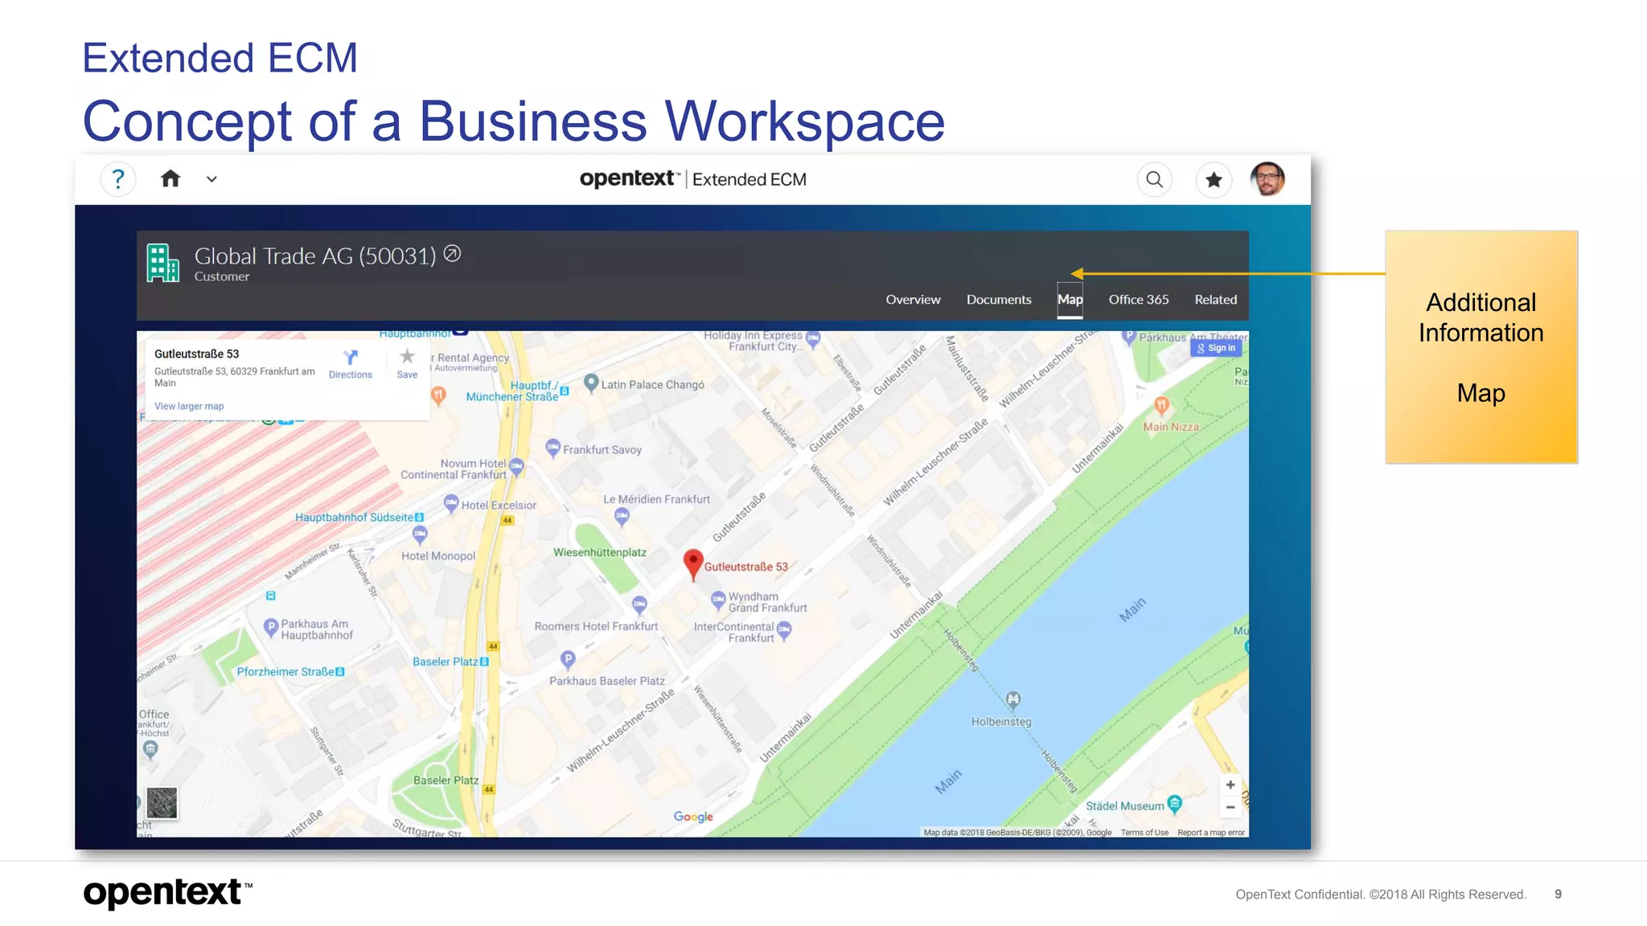
Task: Click the Google logo on map
Action: 693,817
